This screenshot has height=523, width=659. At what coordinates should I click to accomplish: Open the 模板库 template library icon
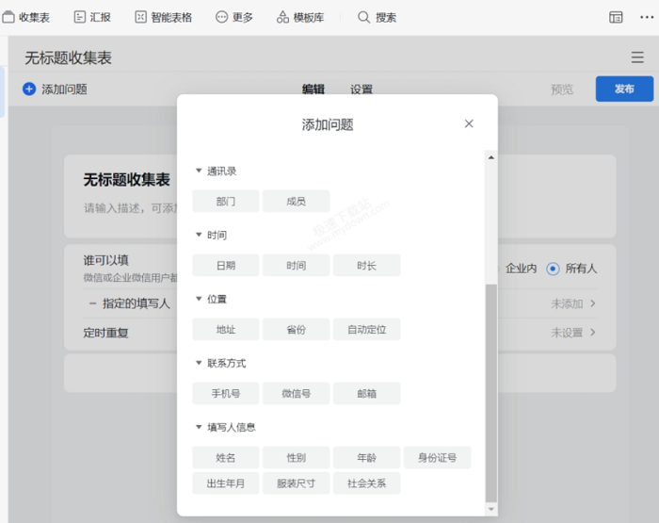282,17
